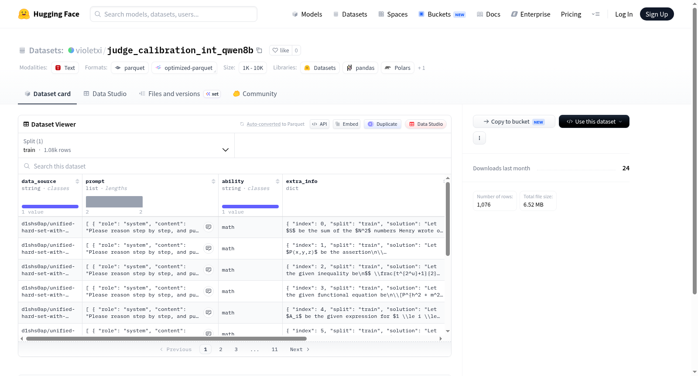Click the violetxi user avatar
The height and width of the screenshot is (376, 698).
click(71, 50)
